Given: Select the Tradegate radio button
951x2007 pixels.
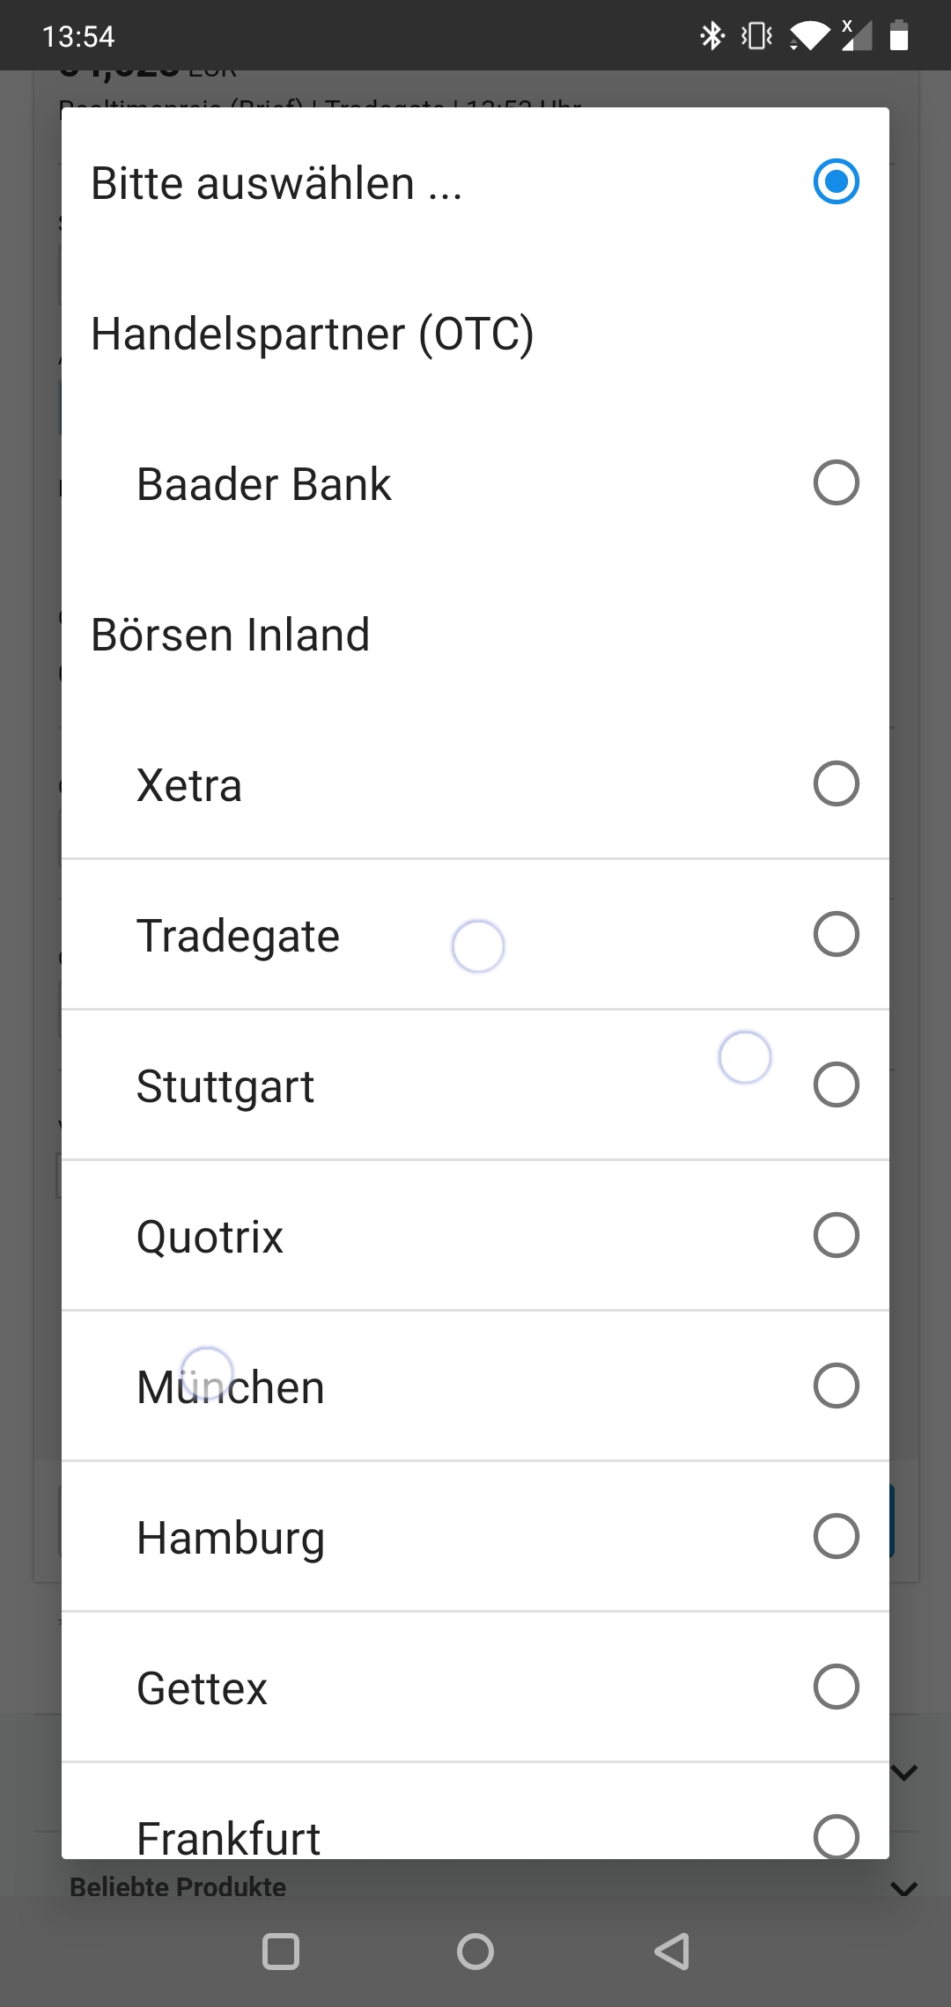Looking at the screenshot, I should coord(836,934).
